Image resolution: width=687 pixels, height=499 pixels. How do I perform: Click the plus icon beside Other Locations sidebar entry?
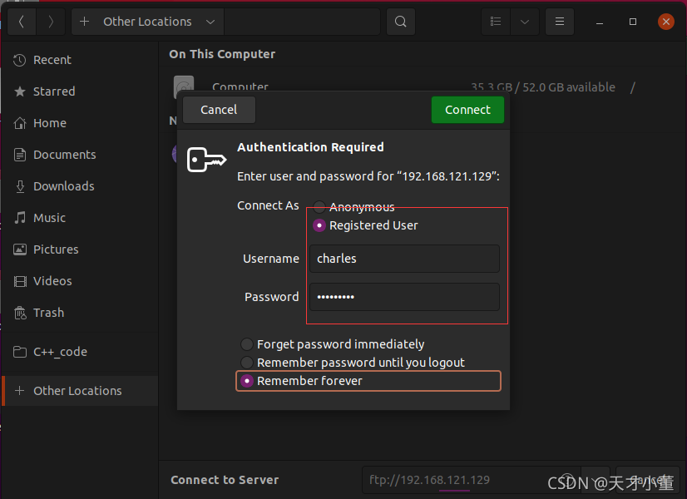click(x=19, y=390)
